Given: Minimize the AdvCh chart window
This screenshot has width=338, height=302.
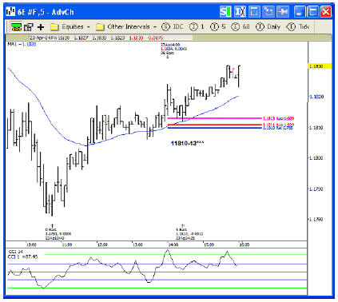Looking at the screenshot, I should [300, 12].
